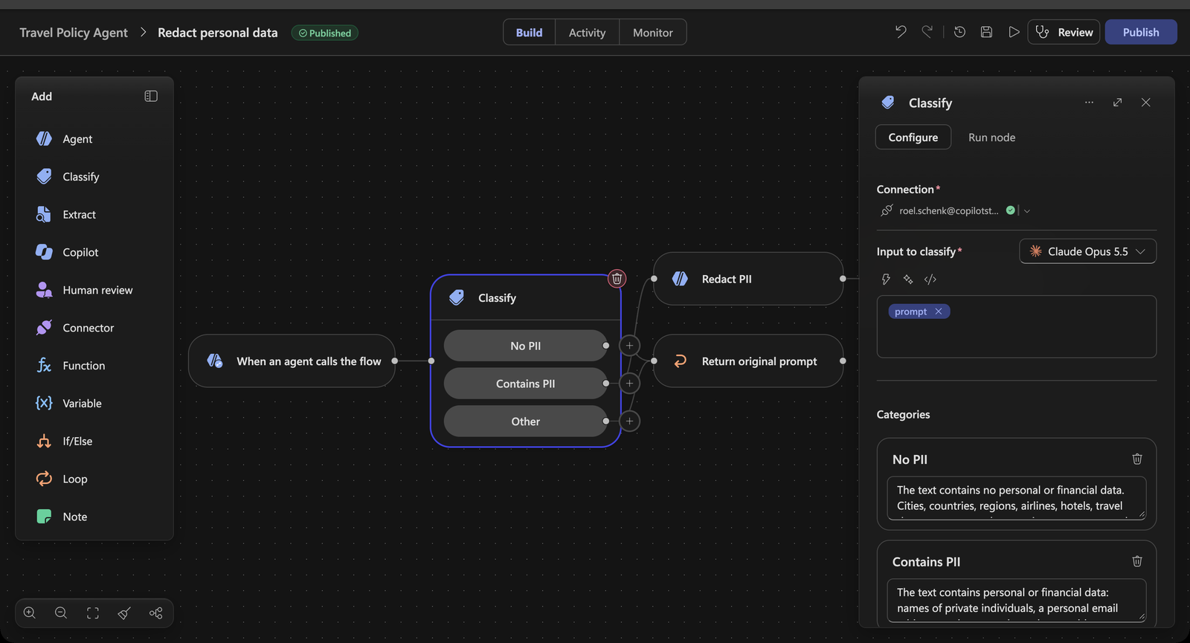Pick the Connector node type
The image size is (1190, 643).
88,328
